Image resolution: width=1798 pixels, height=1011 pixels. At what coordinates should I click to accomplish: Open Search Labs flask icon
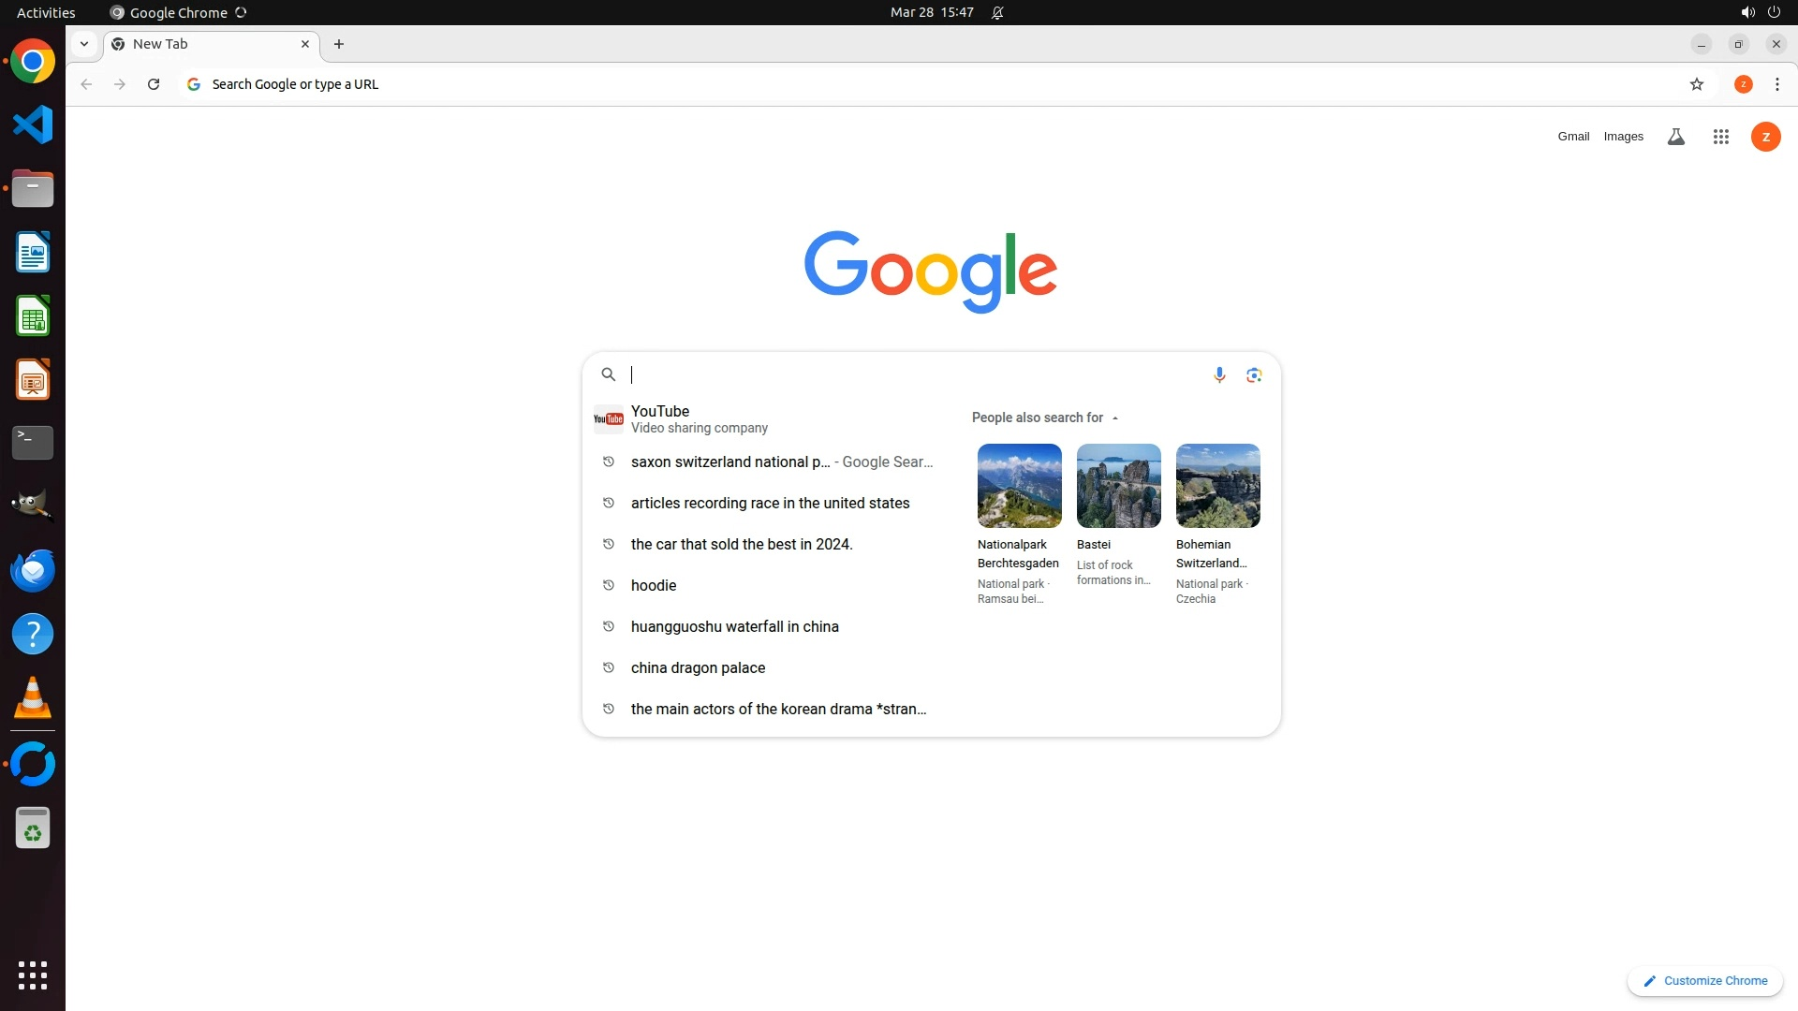pos(1675,137)
